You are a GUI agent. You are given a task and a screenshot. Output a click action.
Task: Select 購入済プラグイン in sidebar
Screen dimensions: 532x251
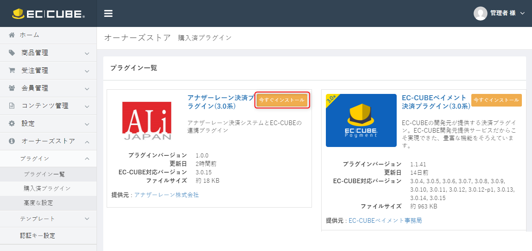pos(47,188)
